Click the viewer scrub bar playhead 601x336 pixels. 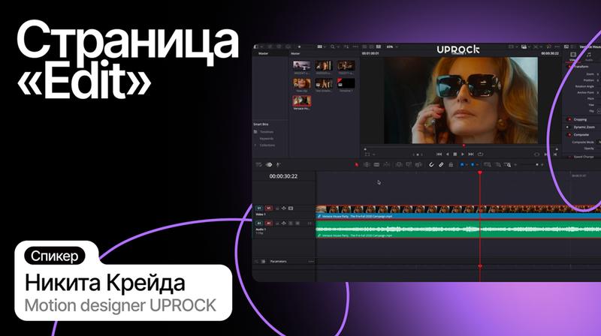click(464, 145)
